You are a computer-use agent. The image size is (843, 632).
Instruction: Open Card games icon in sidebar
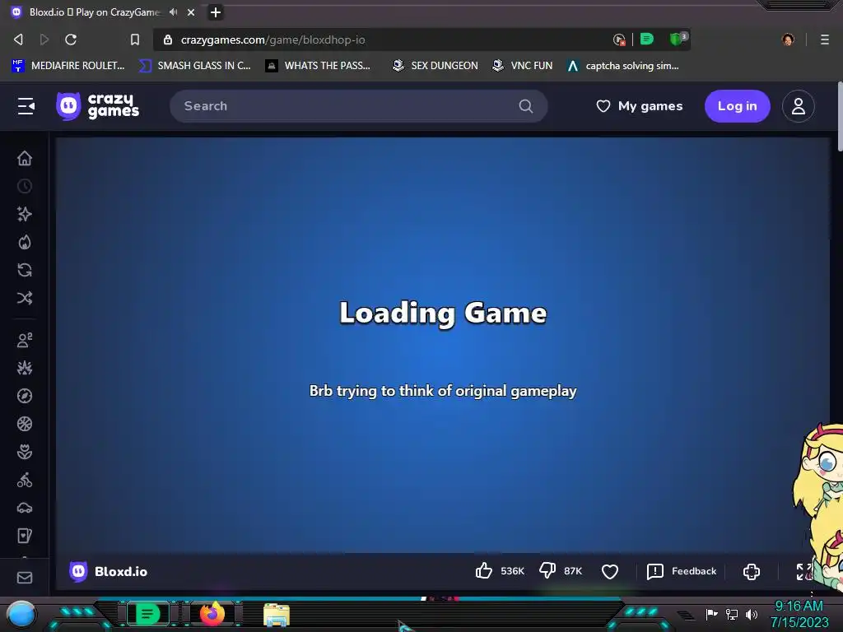click(25, 535)
